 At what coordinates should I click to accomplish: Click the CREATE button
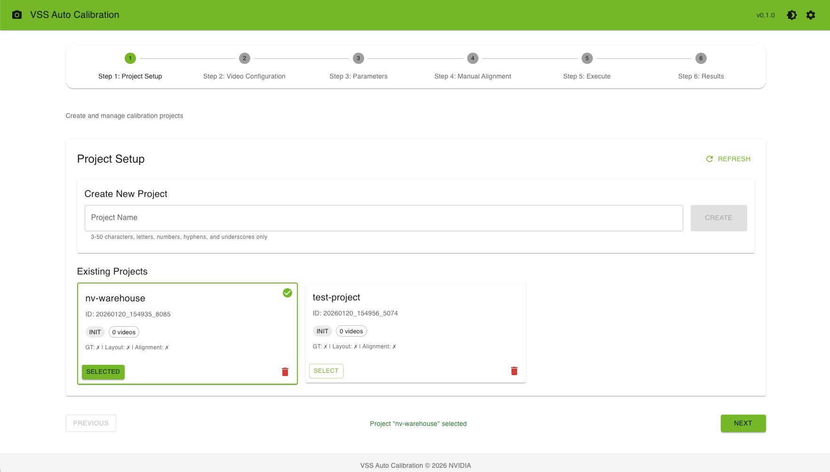click(x=718, y=218)
